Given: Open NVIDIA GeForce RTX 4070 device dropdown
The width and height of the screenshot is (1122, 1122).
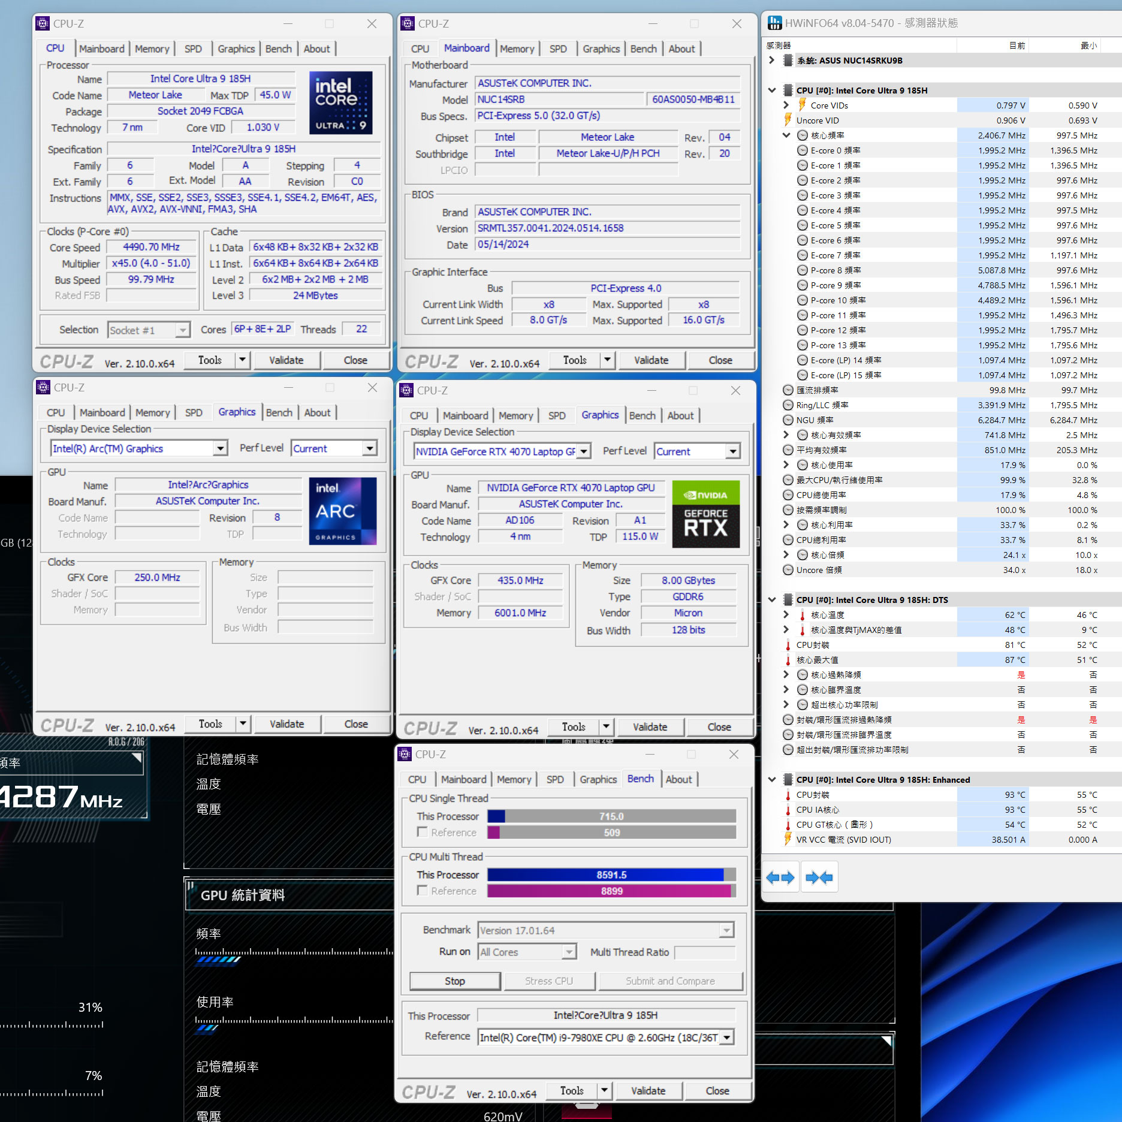Looking at the screenshot, I should tap(584, 451).
